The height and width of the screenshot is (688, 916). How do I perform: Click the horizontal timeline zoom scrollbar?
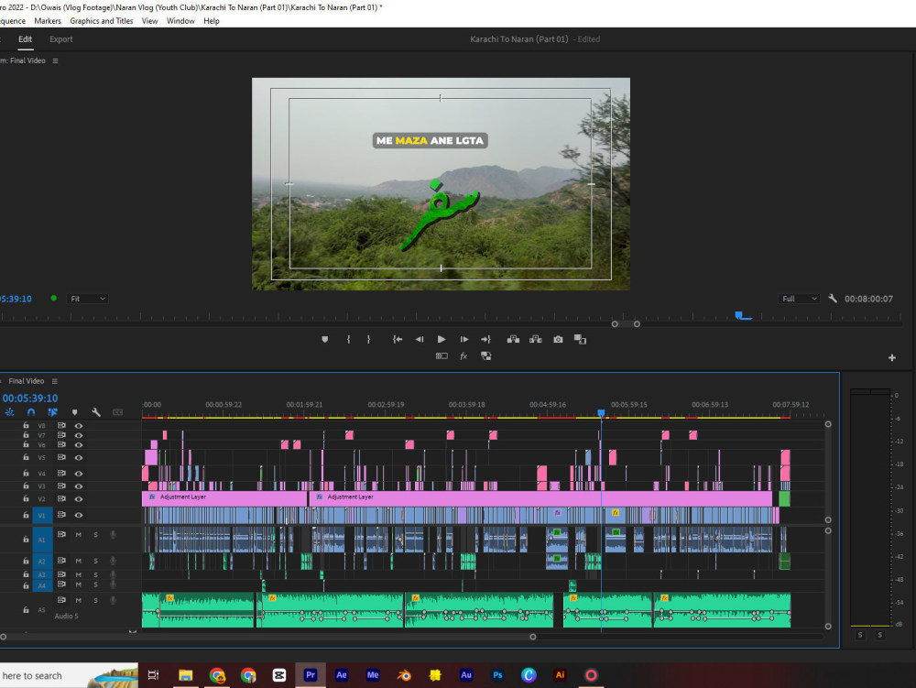(268, 637)
